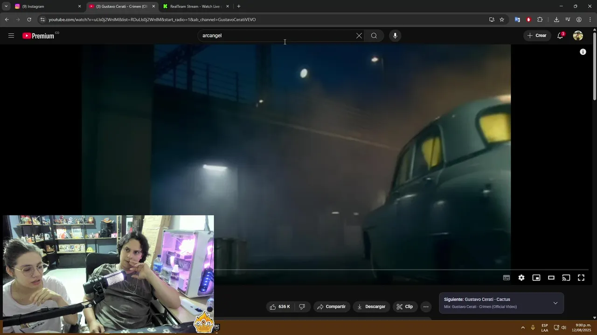Create a Clip from the video
597x335 pixels.
pyautogui.click(x=405, y=307)
